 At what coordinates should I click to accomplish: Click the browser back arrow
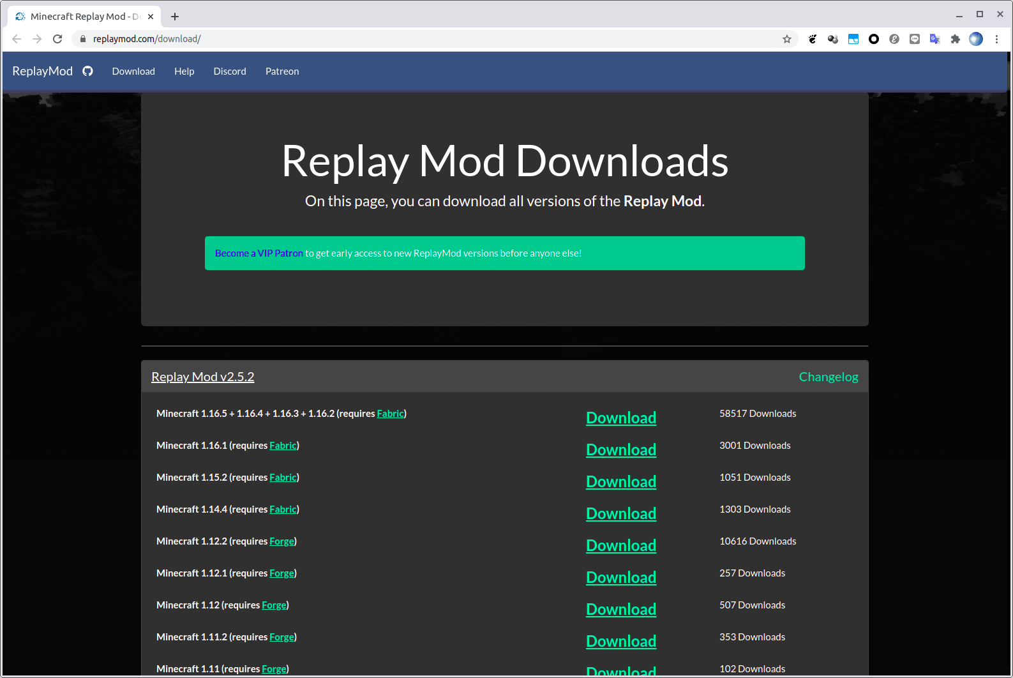pyautogui.click(x=17, y=39)
